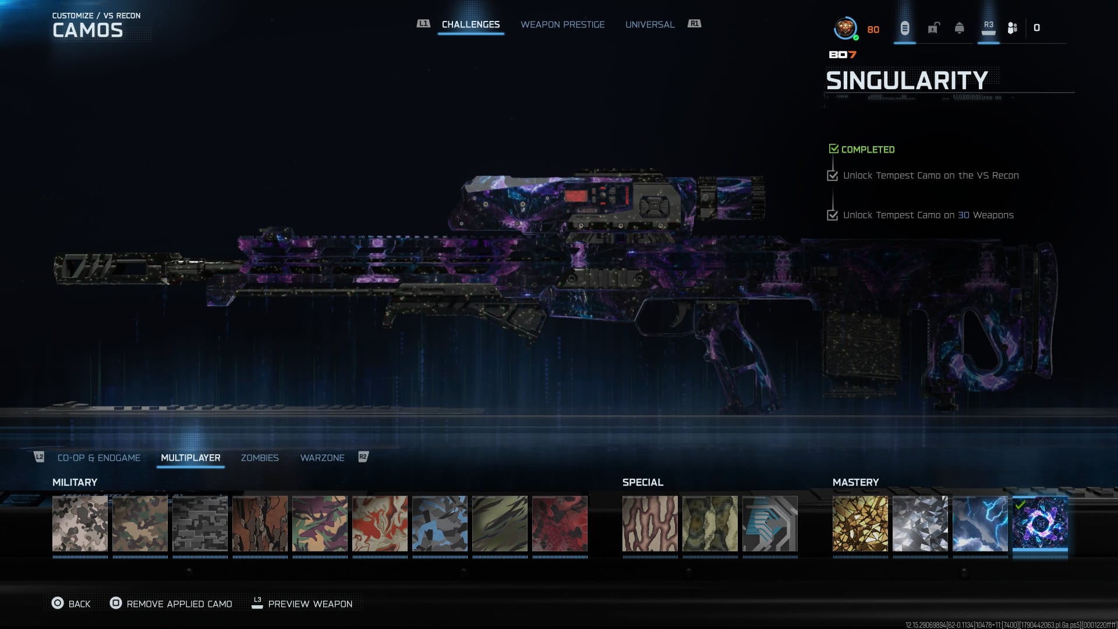Select the Warzone mode tab
This screenshot has width=1118, height=629.
322,458
